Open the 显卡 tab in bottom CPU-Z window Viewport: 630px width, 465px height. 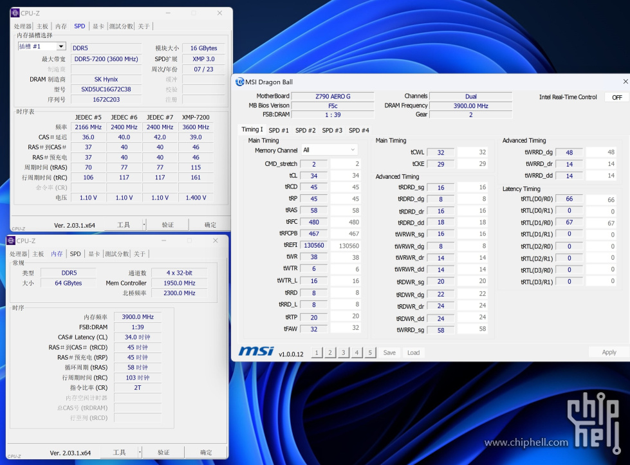point(94,254)
